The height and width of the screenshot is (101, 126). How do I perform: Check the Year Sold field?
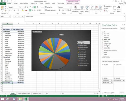point(102,38)
